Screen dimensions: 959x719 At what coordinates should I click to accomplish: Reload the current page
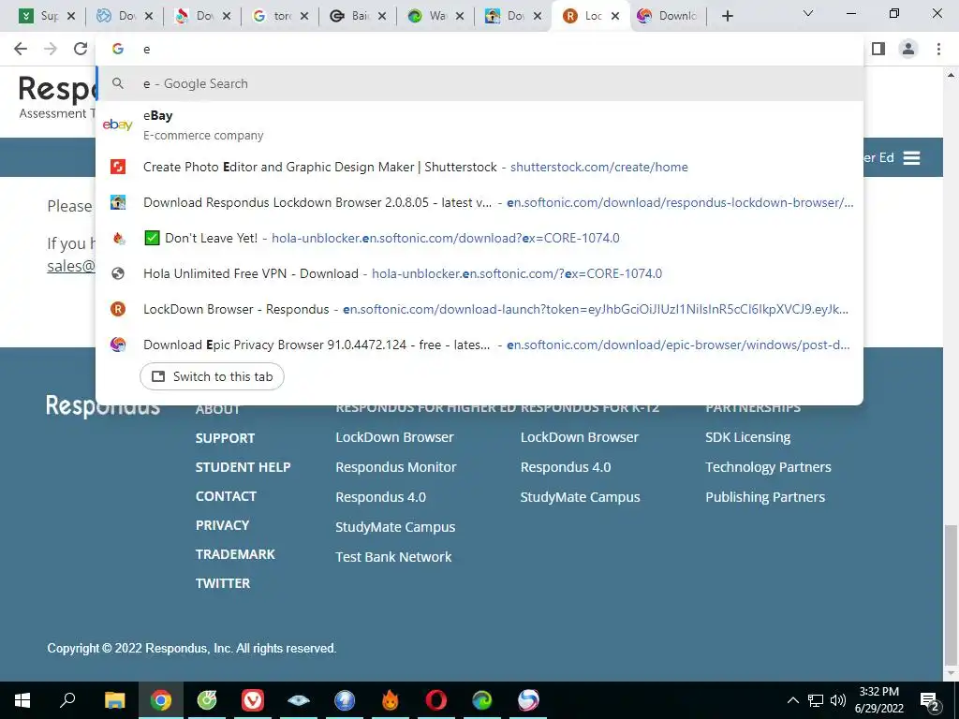click(81, 49)
